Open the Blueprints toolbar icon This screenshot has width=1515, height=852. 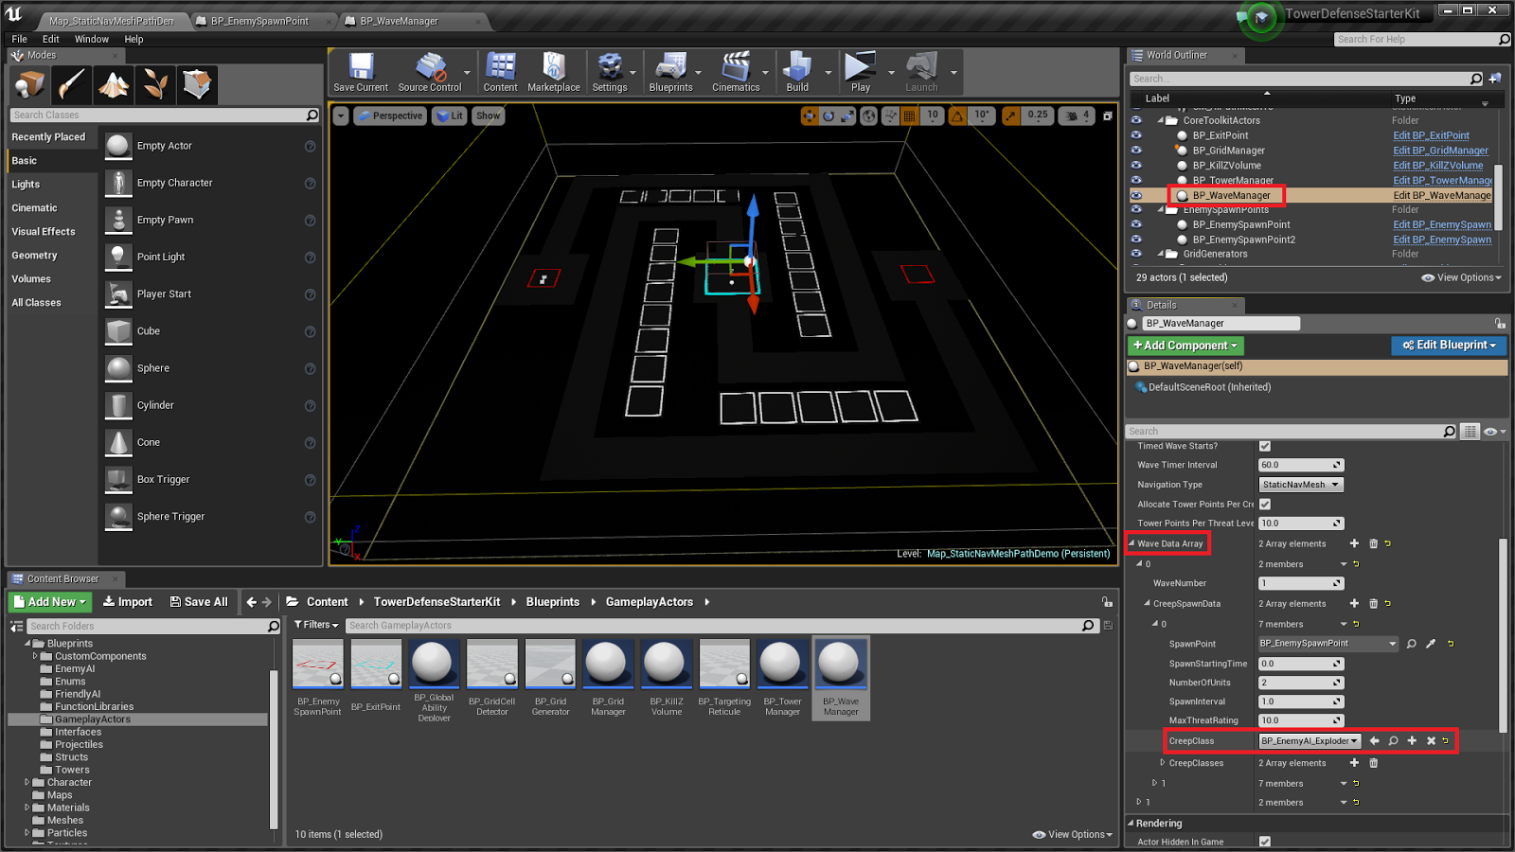pyautogui.click(x=670, y=72)
